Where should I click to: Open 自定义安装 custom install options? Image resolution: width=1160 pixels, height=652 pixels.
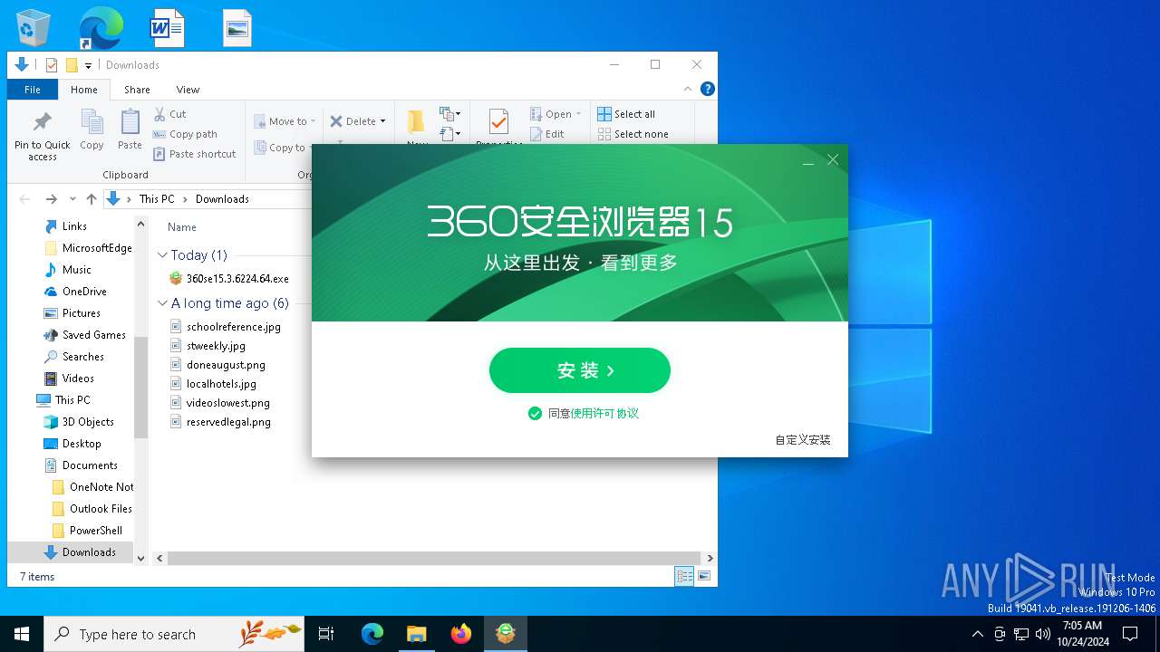click(x=803, y=440)
